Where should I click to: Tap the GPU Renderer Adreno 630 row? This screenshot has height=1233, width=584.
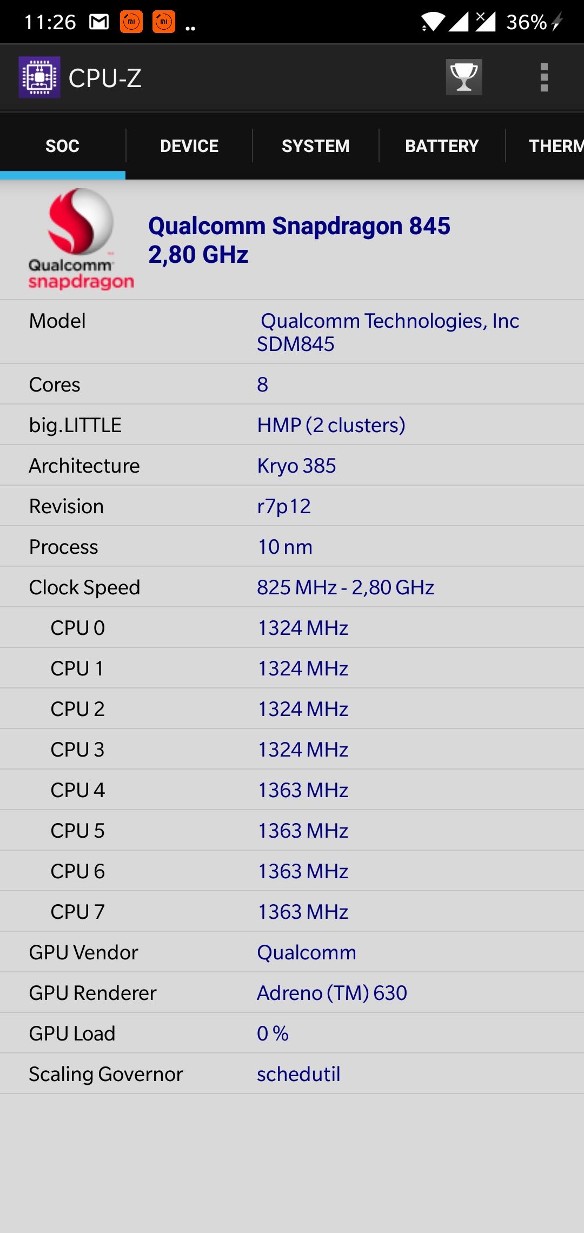[292, 993]
